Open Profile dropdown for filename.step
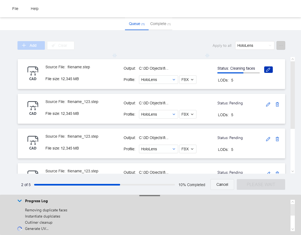This screenshot has width=301, height=235. pyautogui.click(x=158, y=80)
